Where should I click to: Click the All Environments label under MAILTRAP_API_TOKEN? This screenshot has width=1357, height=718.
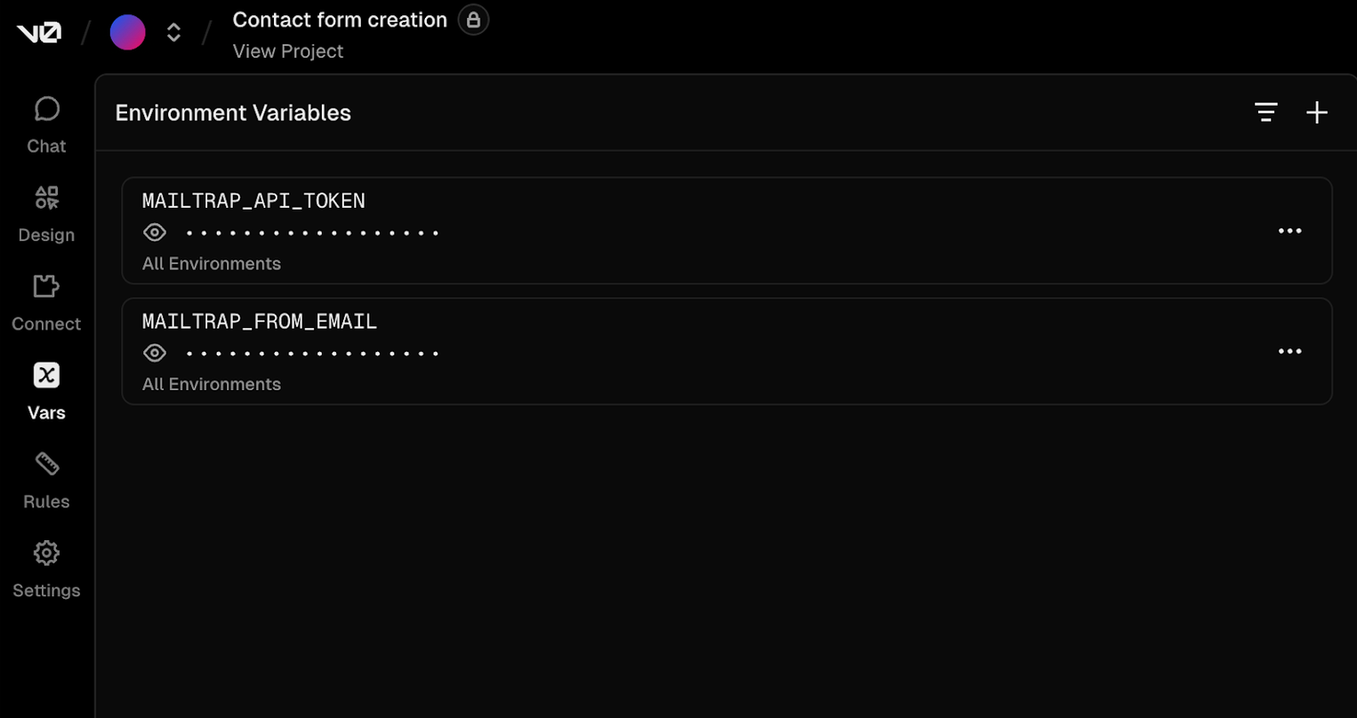(x=211, y=263)
